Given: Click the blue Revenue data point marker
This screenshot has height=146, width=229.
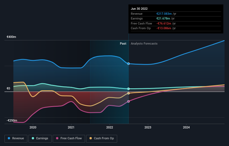Looking at the screenshot, I should 128,64.
